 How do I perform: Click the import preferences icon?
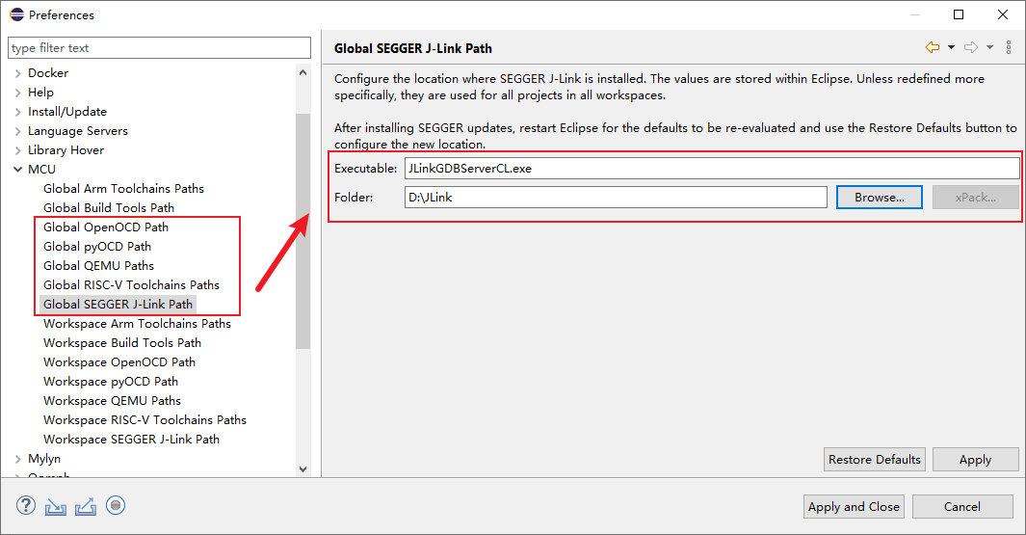[x=56, y=506]
